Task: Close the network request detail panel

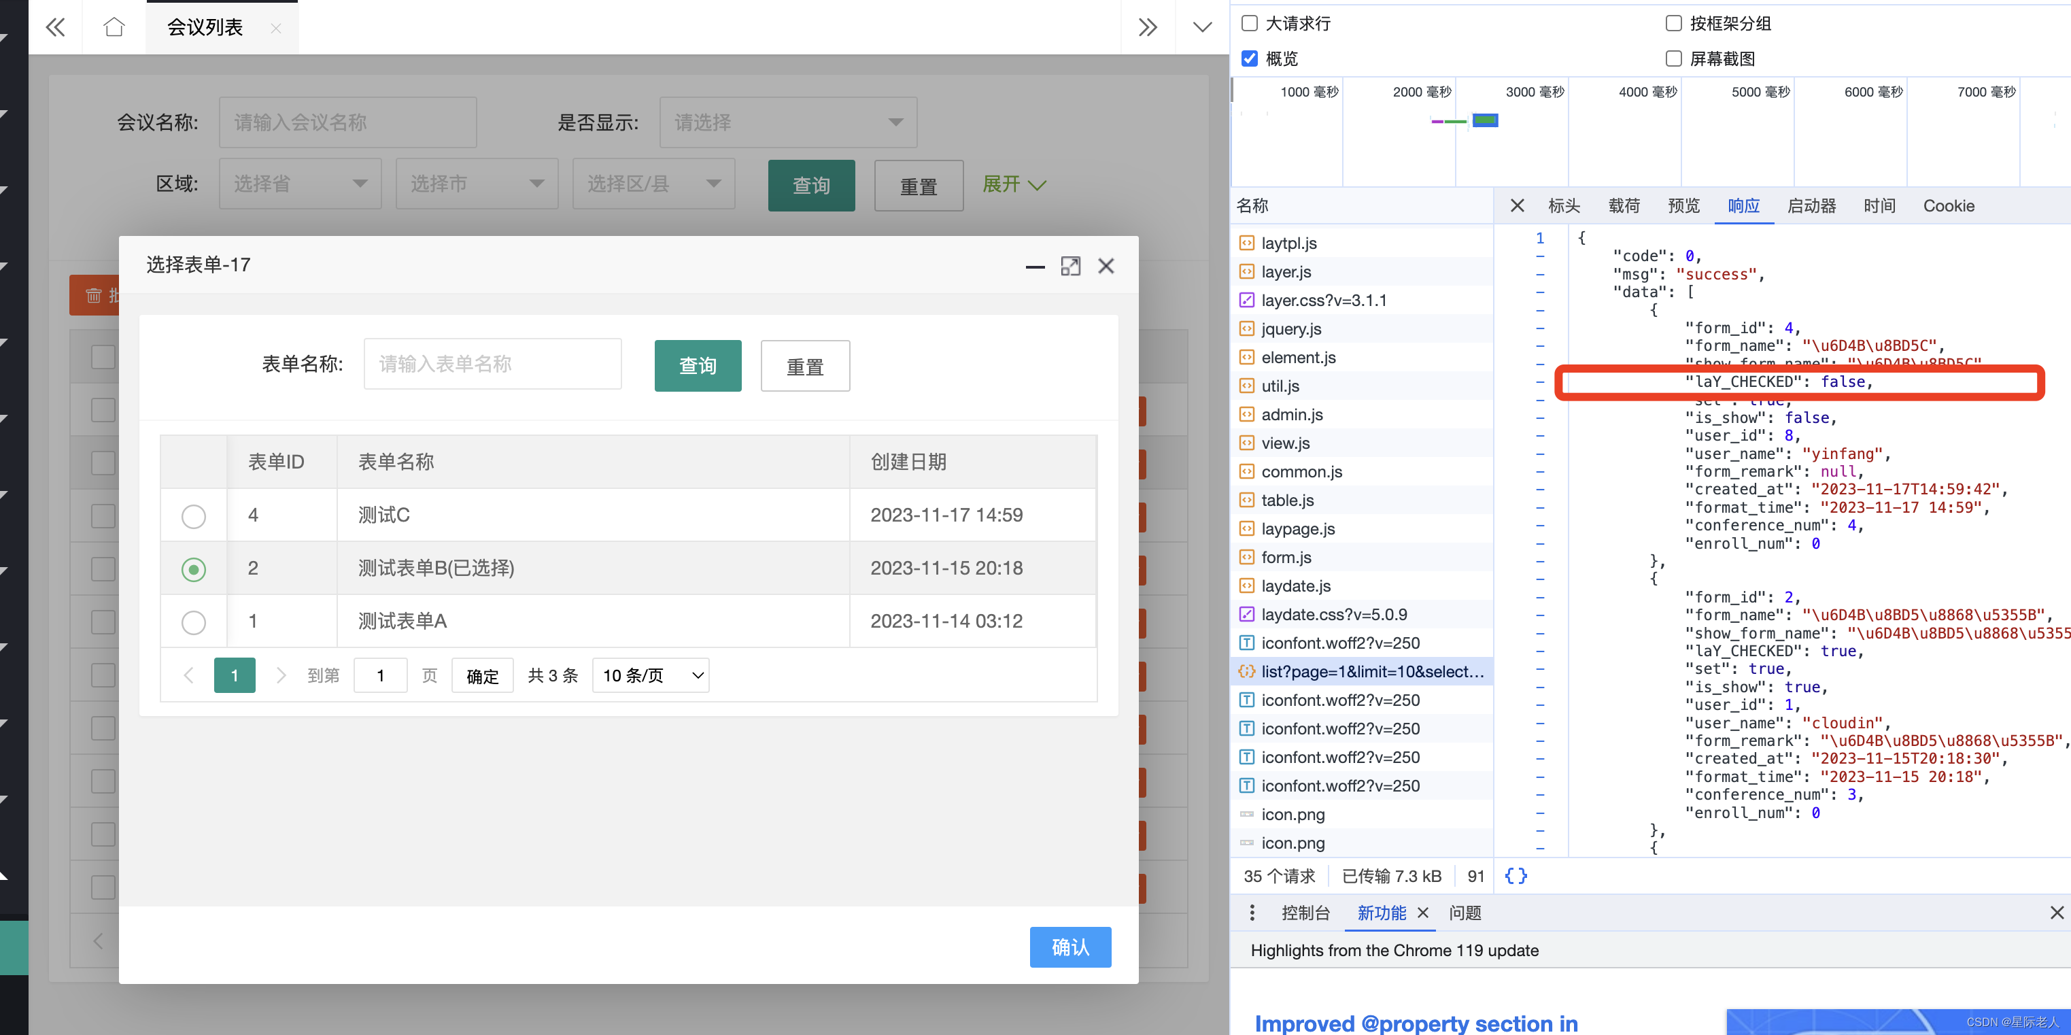Action: pyautogui.click(x=1517, y=206)
